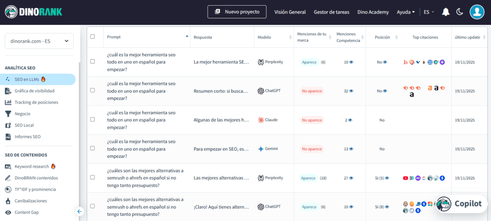Click the Top citaciones column header
The image size is (491, 221).
point(425,37)
